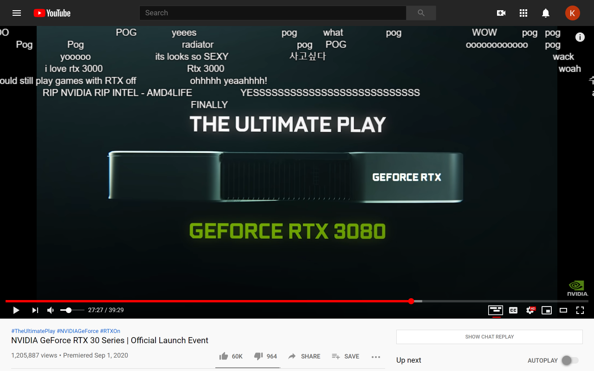Image resolution: width=594 pixels, height=371 pixels.
Task: Open the #RTXOn hashtag link
Action: tap(110, 331)
